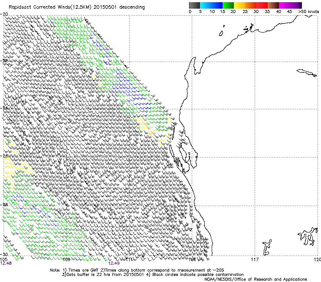Viewport: 321px width, 282px height.
Task: Click the orange 25-30 knots legend swatch
Action: [x=251, y=5]
